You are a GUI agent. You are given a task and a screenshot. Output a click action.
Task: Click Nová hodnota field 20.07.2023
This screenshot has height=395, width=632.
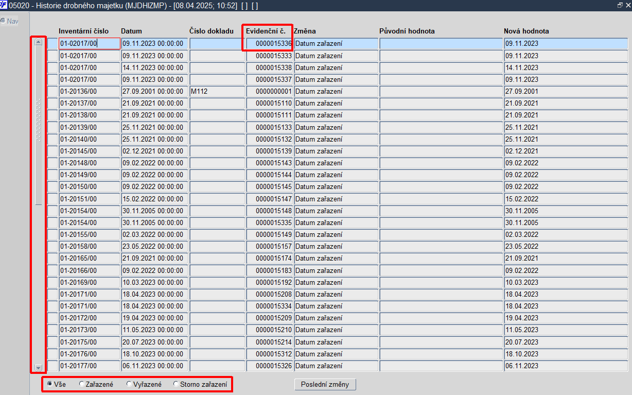click(566, 342)
